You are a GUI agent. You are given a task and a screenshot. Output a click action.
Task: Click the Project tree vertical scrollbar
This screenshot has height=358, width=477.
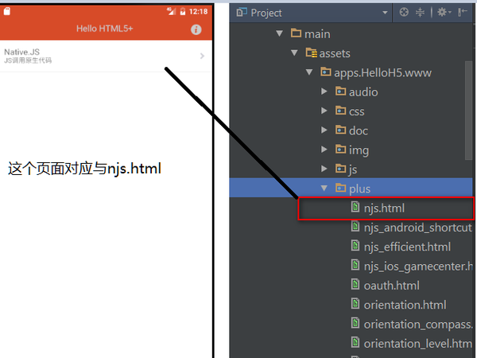(468, 111)
